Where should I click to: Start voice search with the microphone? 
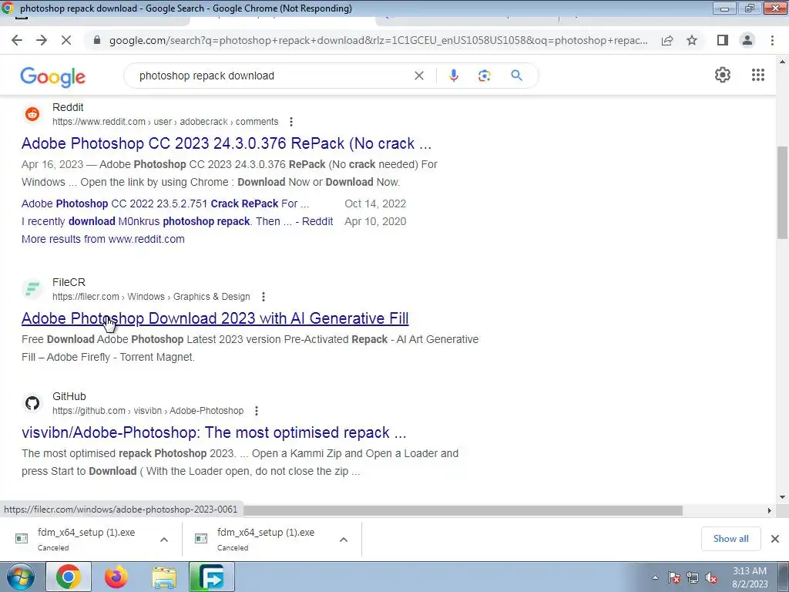coord(453,76)
